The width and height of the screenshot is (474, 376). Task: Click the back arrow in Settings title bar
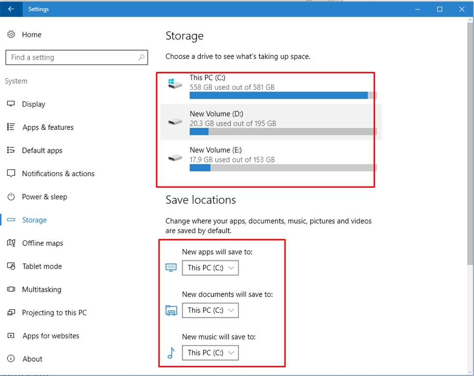(x=11, y=9)
